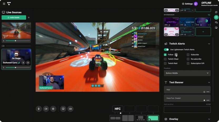Open the green highlighted sidebar panel icon
Screen dimensions: 219x122
coord(216,17)
